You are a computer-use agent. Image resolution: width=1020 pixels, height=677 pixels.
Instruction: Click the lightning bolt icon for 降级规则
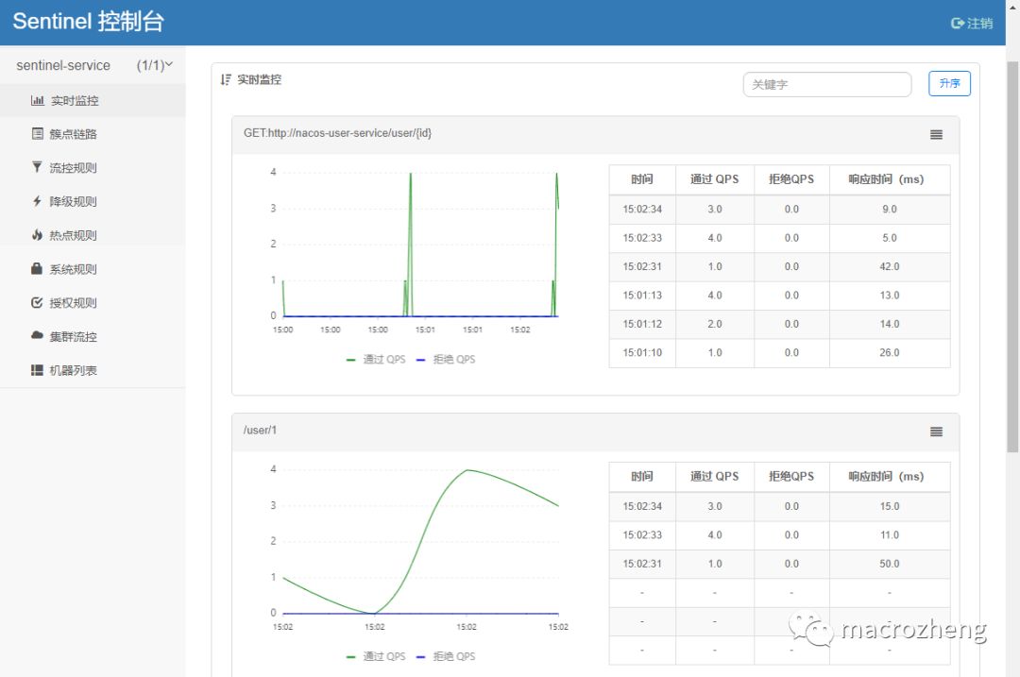pyautogui.click(x=37, y=201)
